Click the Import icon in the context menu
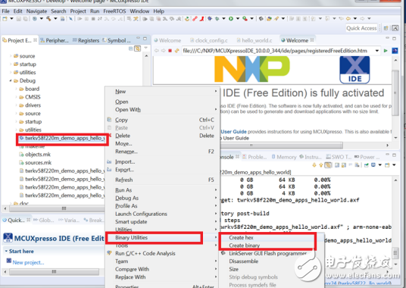Viewport: 406px width, 288px height. [109, 161]
